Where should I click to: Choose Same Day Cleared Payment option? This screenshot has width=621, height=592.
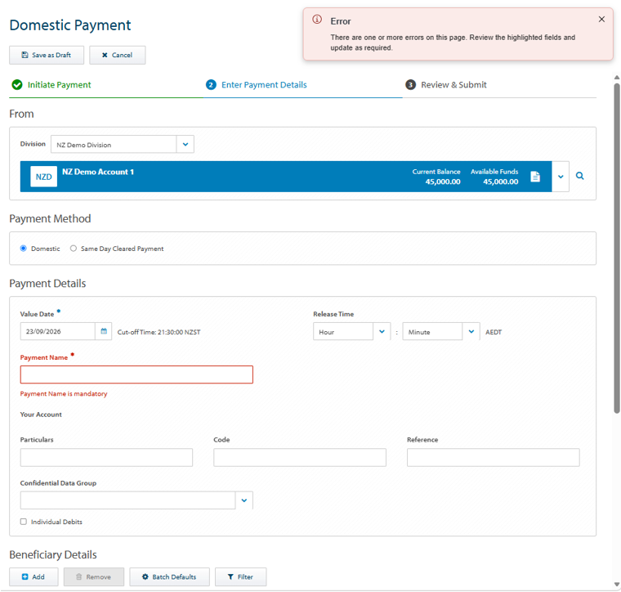[x=74, y=249]
